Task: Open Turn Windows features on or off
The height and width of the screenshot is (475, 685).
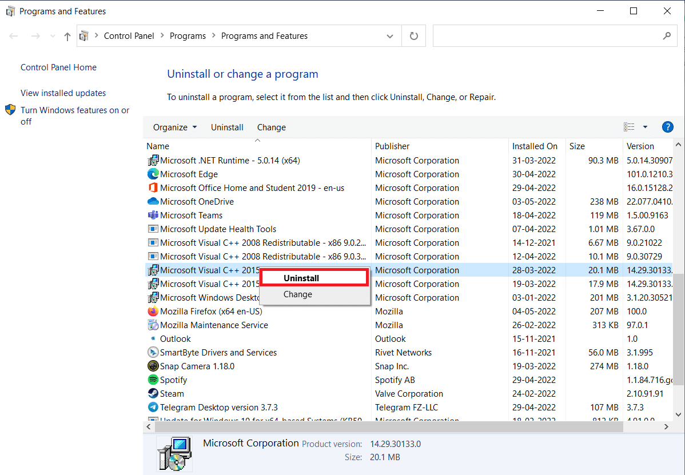Action: tap(75, 115)
